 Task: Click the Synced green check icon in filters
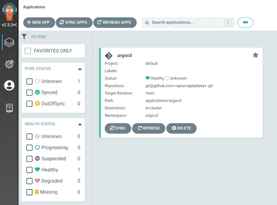coord(37,92)
